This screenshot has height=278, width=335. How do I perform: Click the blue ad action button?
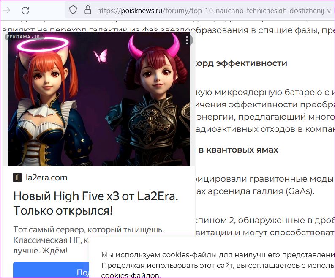(x=51, y=270)
